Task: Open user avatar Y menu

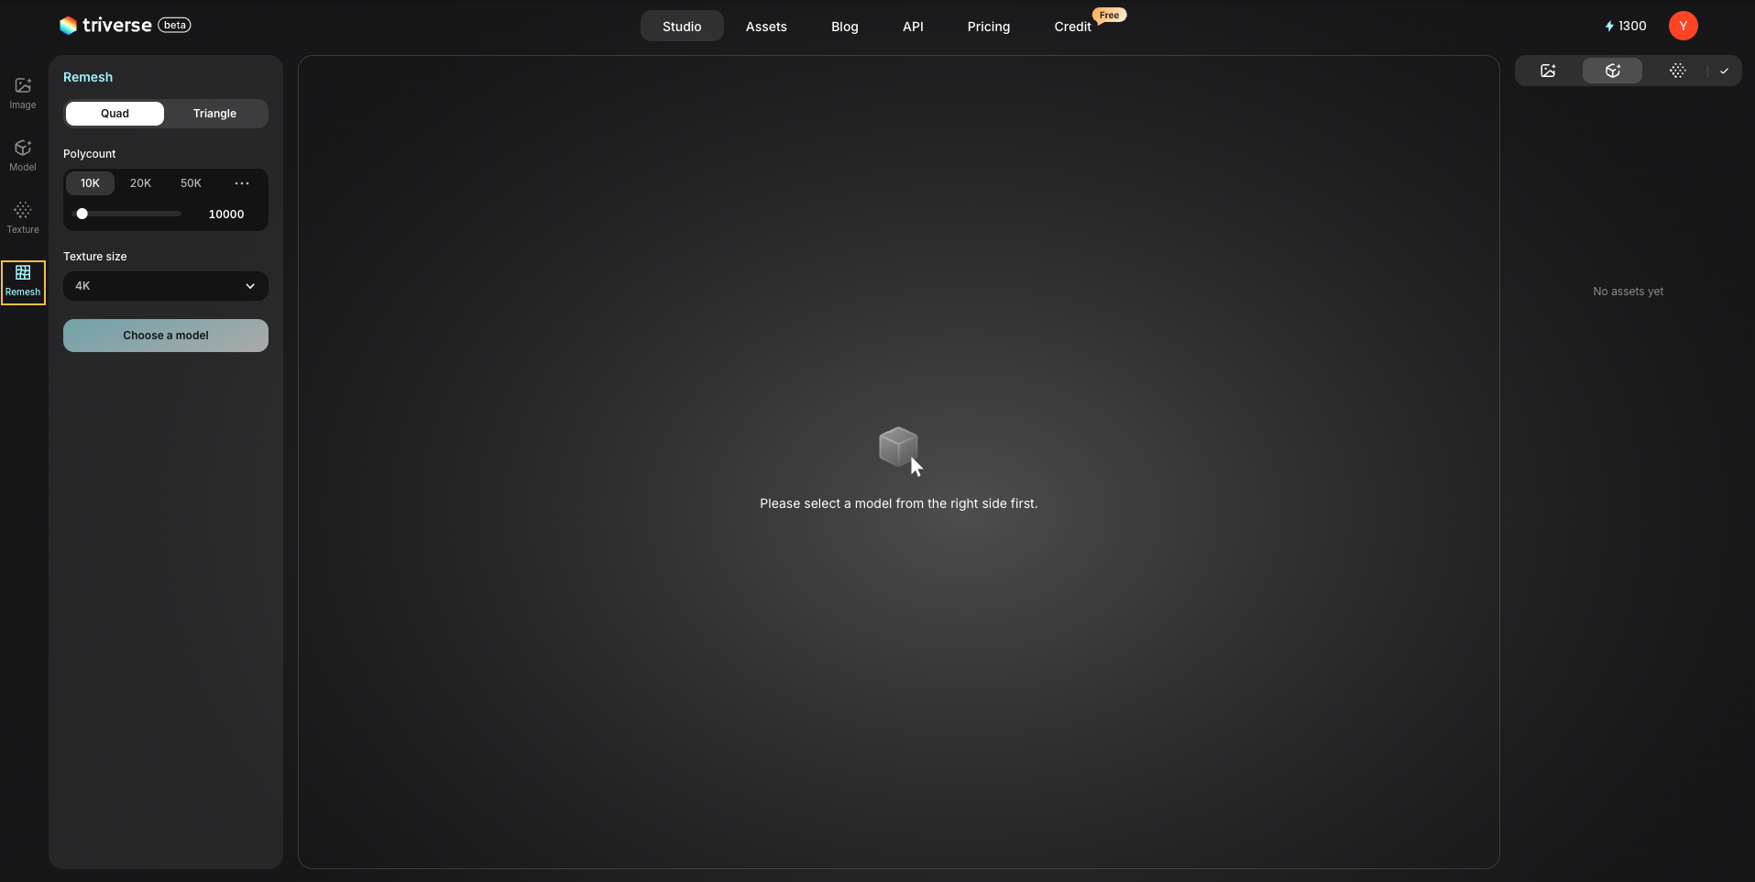Action: (1683, 26)
